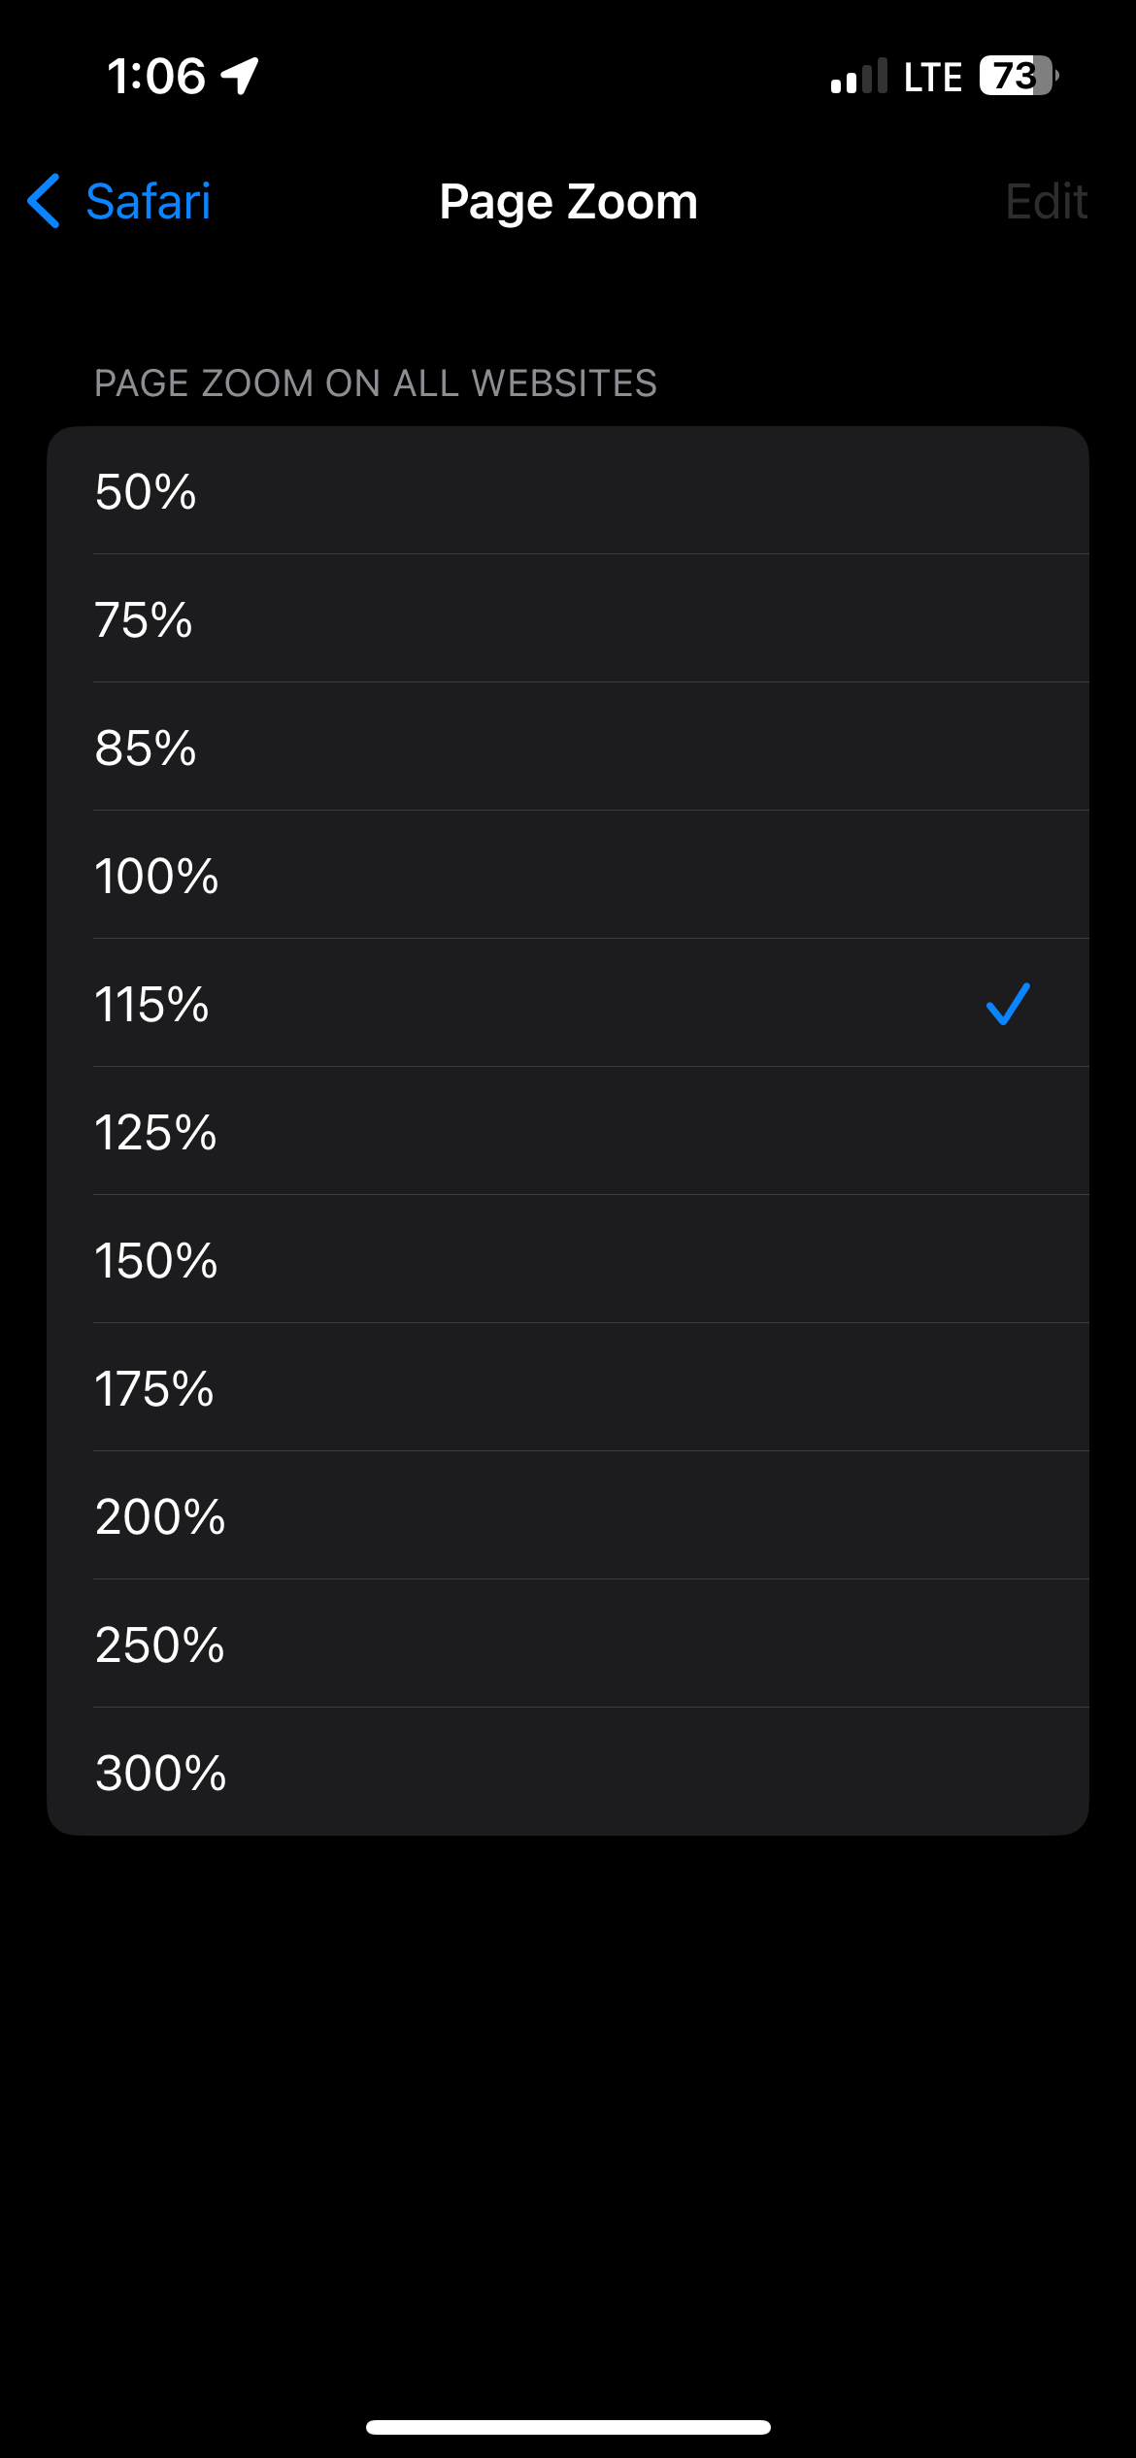
Task: Set zoom level to 150%
Action: point(568,1260)
